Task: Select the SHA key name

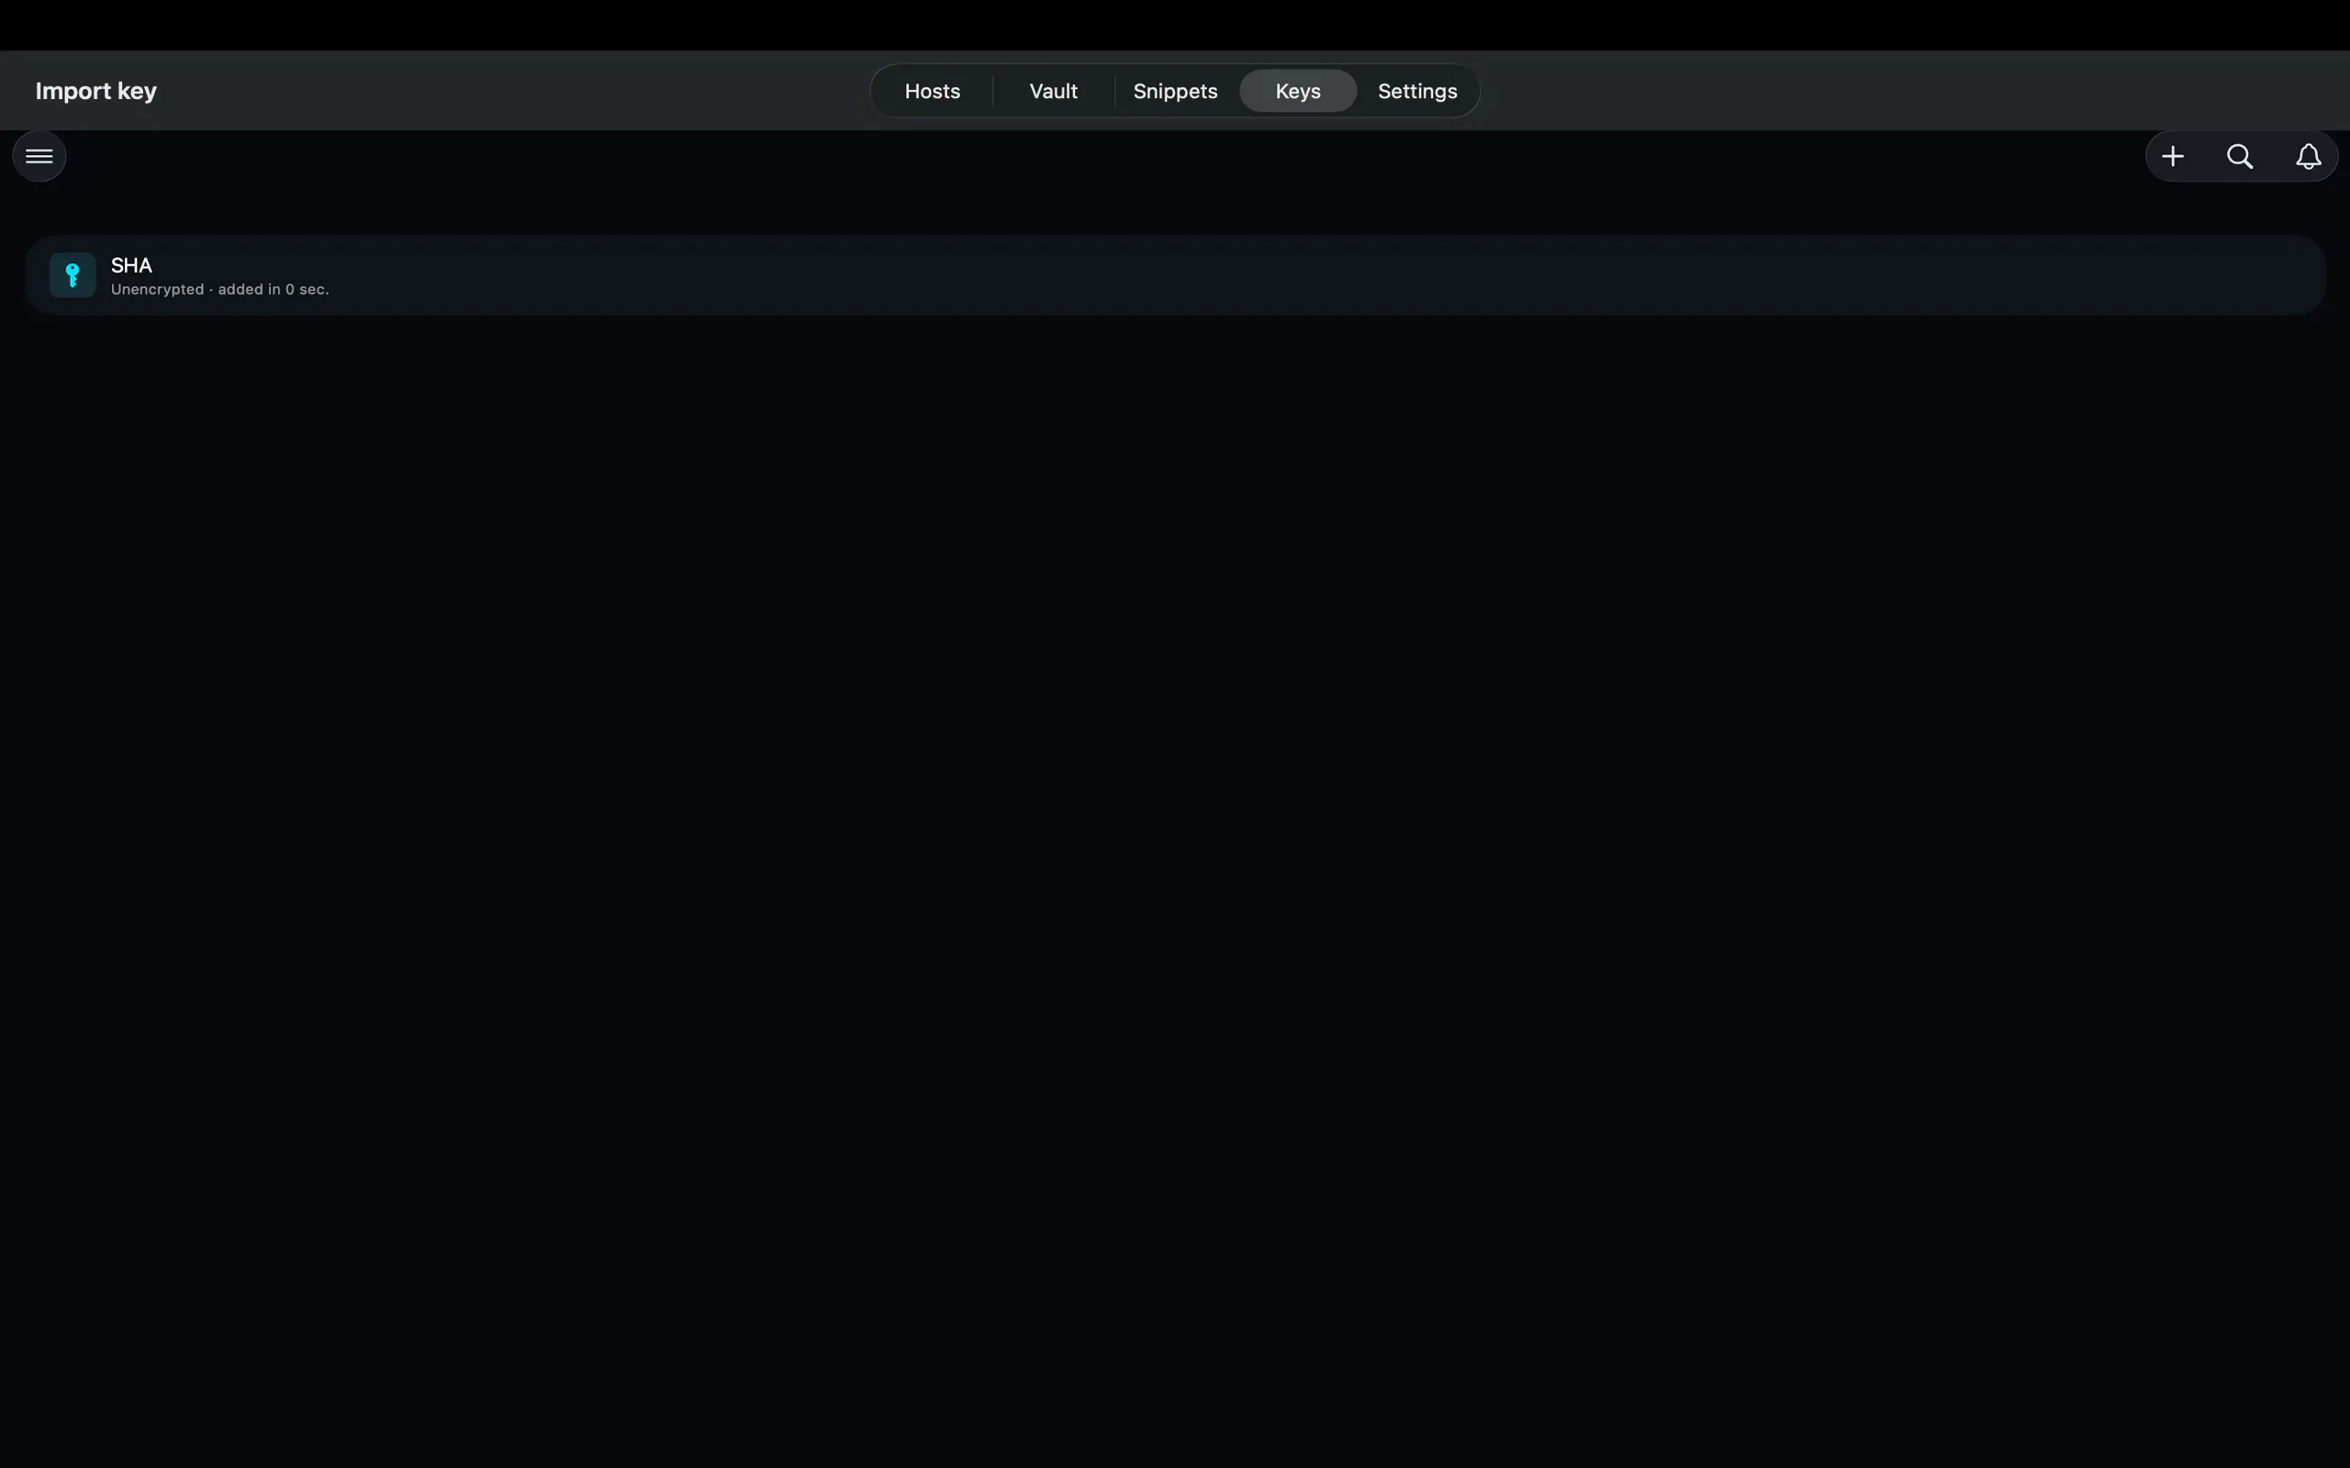Action: click(x=131, y=265)
